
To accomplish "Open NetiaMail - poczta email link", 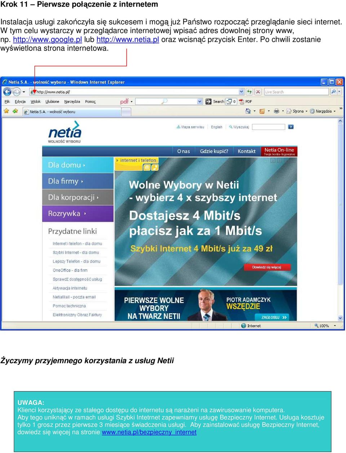I will [74, 297].
